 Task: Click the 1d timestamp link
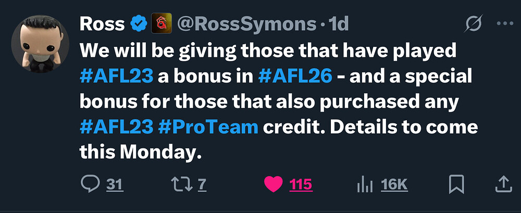[338, 24]
